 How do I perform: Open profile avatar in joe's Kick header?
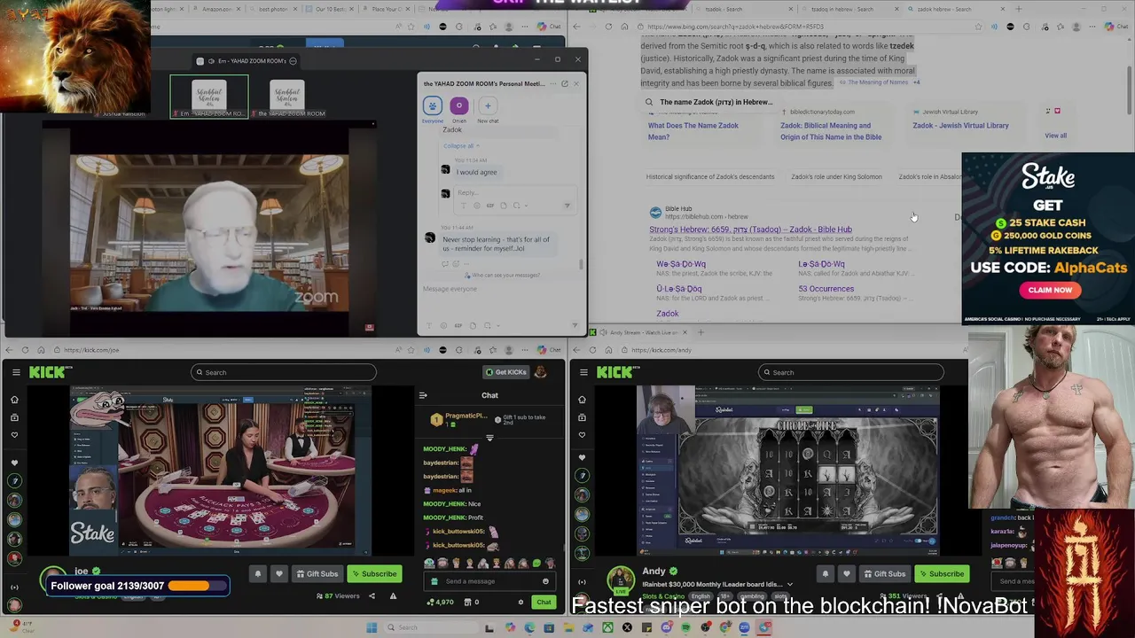click(541, 372)
